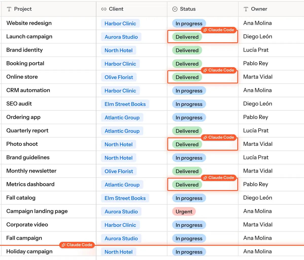
Task: Change Delivered status for Quarterly report
Action: click(187, 131)
